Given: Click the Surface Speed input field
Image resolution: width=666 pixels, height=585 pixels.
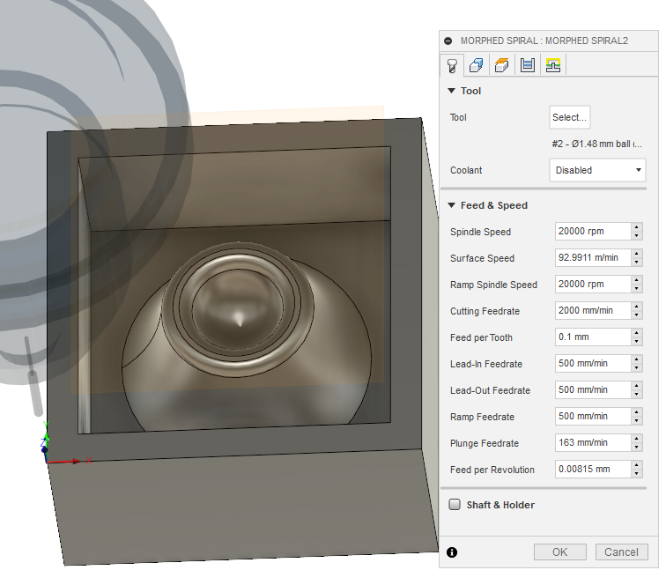Looking at the screenshot, I should coord(593,257).
